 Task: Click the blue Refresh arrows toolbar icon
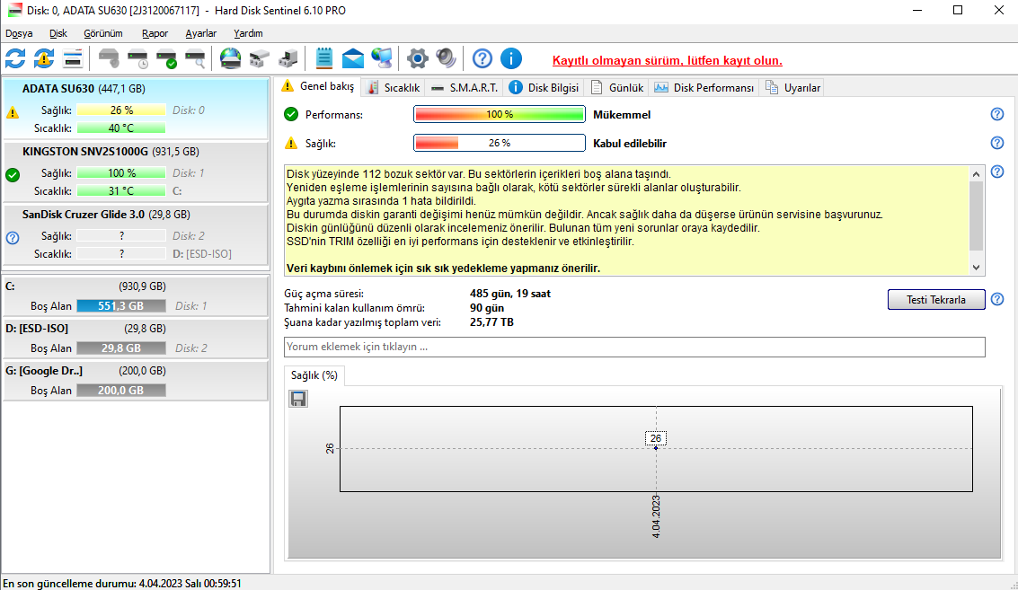[15, 58]
